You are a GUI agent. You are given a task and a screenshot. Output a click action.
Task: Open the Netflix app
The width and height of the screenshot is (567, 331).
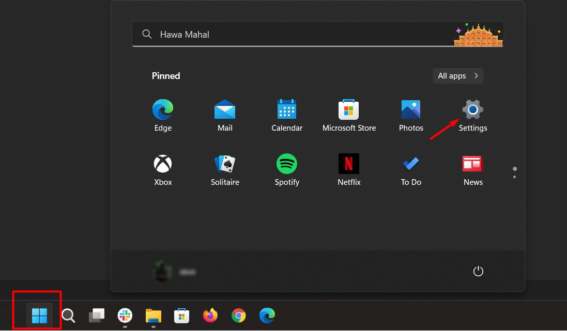(x=349, y=170)
